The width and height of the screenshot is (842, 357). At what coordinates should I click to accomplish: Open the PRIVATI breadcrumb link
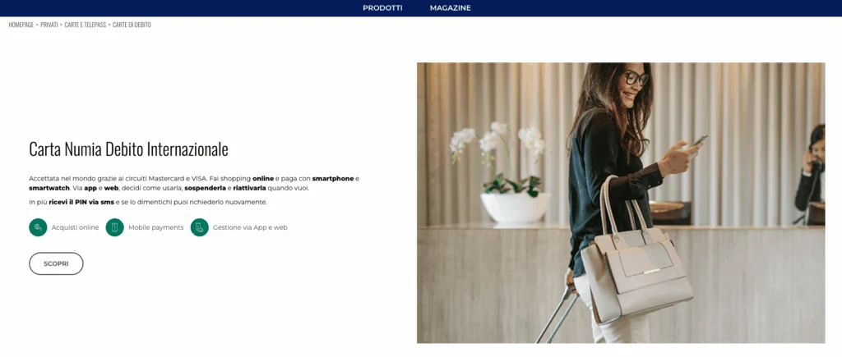(49, 25)
